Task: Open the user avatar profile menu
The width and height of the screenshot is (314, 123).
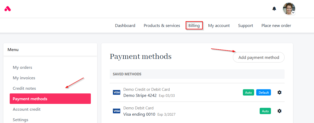Action: click(x=289, y=9)
